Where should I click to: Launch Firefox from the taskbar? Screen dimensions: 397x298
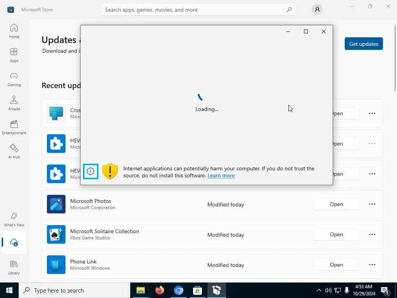[x=159, y=290]
